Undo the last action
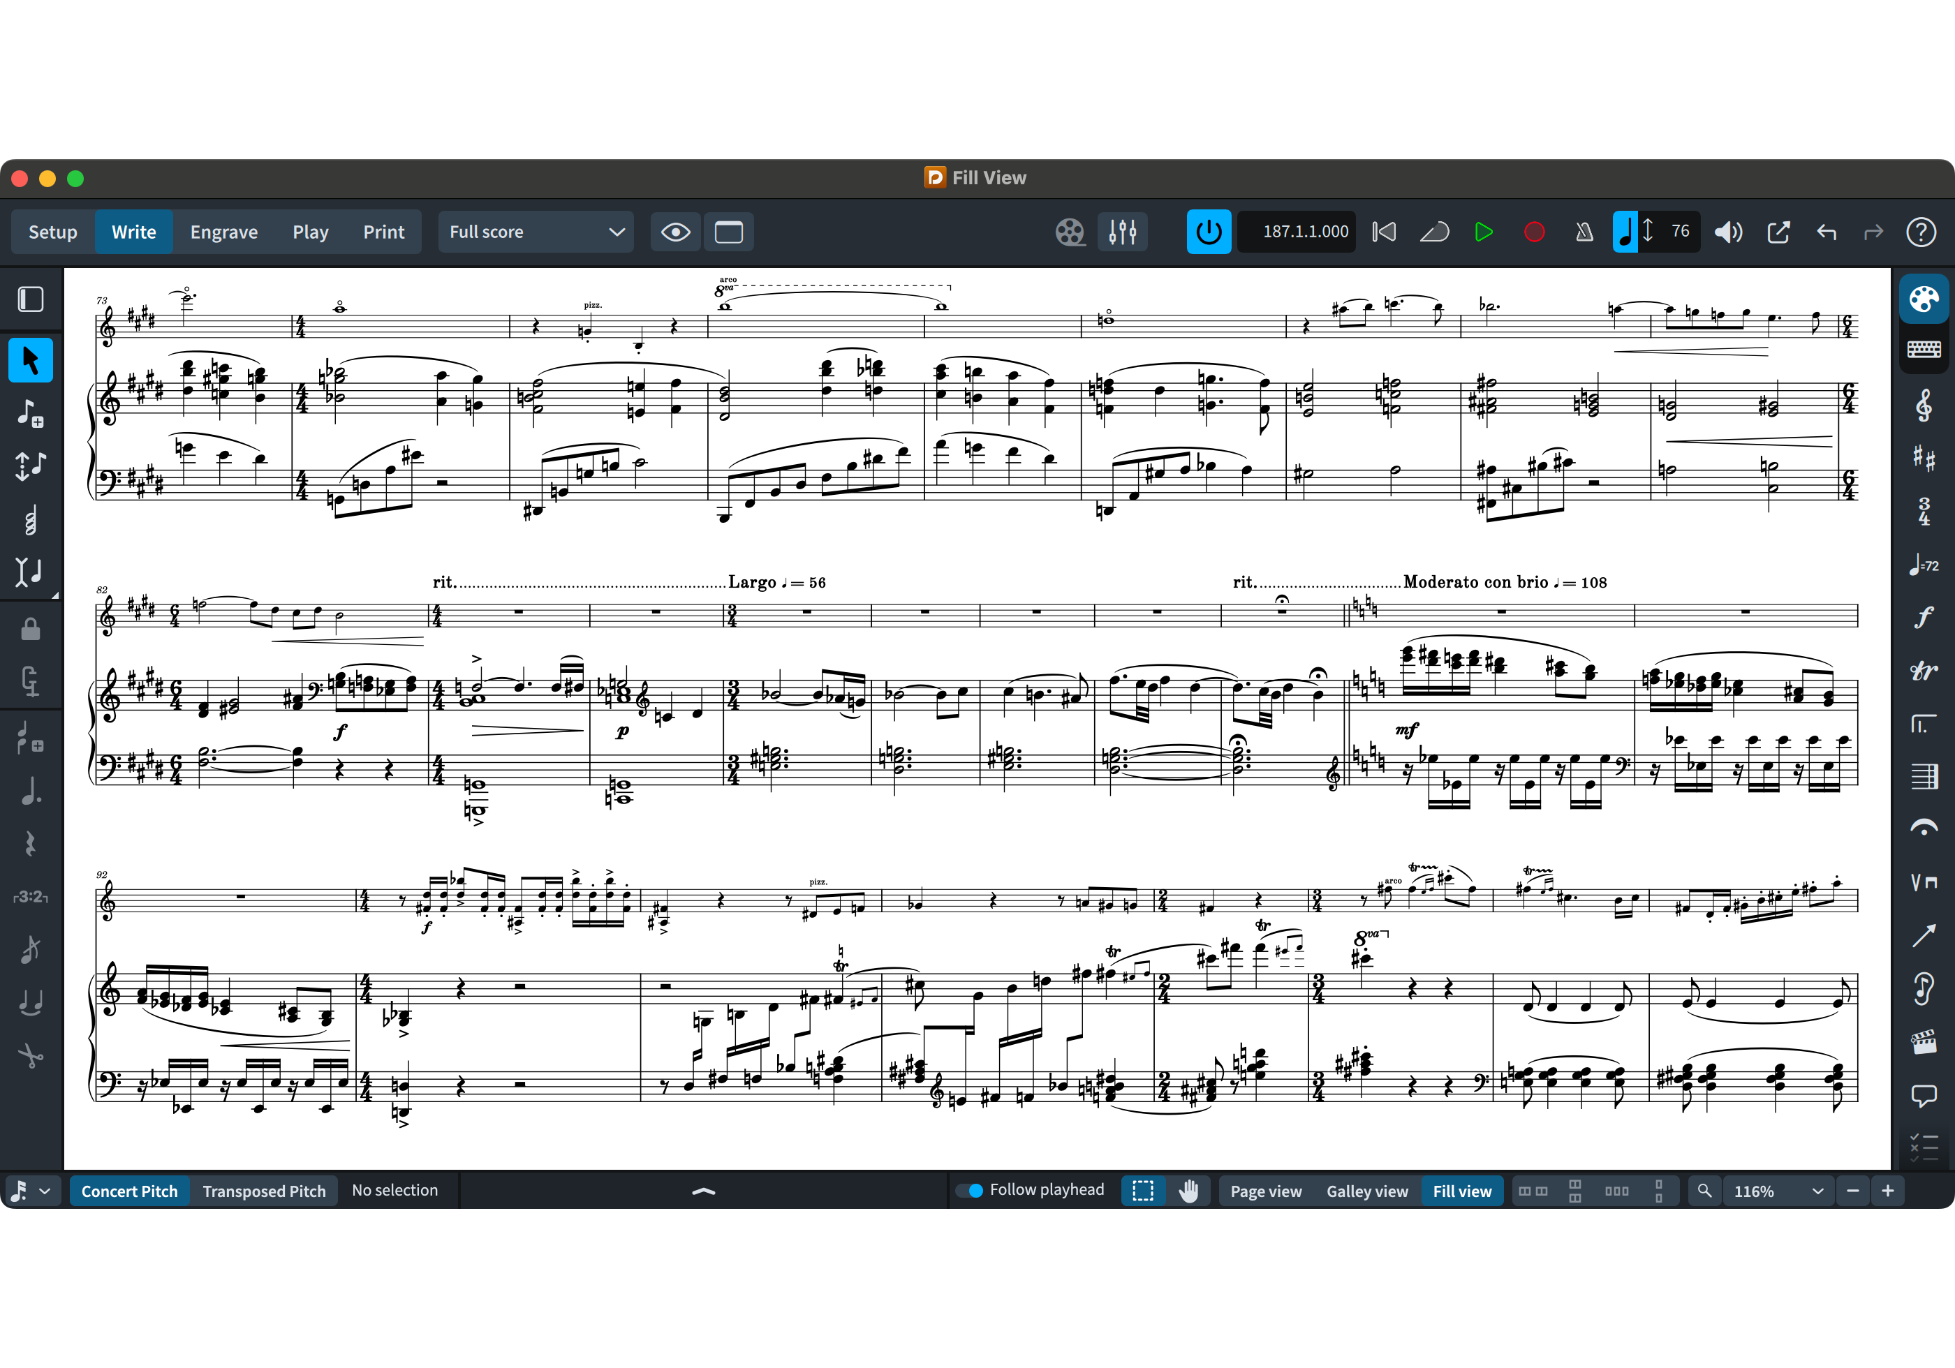1955x1368 pixels. (1827, 232)
